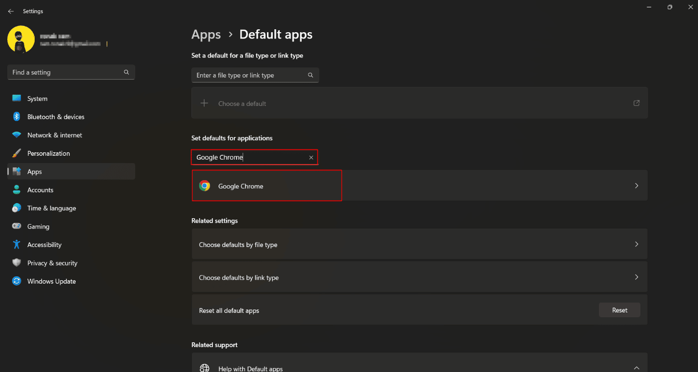Open Network & internet settings
The height and width of the screenshot is (372, 698).
point(55,135)
